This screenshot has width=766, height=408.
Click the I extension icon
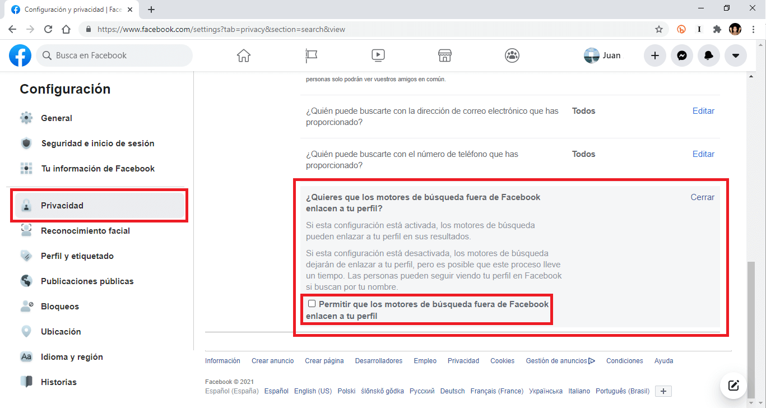[x=699, y=29]
